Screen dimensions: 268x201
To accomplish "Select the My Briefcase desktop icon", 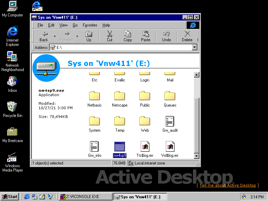I will click(12, 135).
